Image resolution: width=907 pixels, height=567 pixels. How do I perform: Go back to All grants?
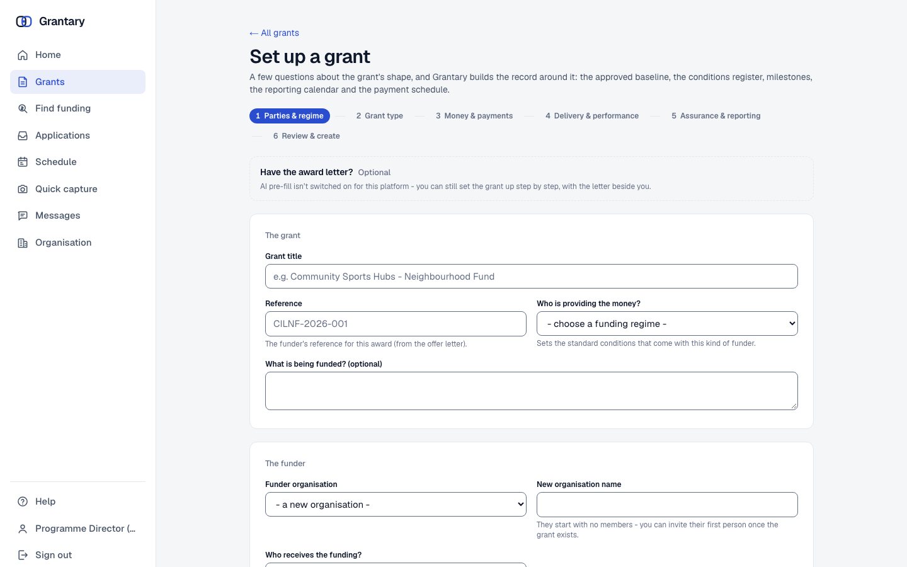275,33
